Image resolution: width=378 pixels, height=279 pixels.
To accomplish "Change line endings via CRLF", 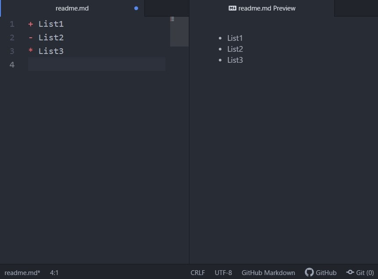I will [x=198, y=273].
